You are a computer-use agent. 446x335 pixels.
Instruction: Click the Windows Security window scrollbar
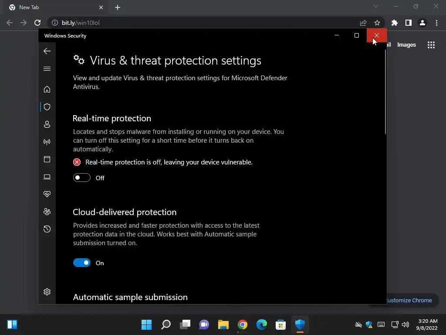(x=385, y=91)
